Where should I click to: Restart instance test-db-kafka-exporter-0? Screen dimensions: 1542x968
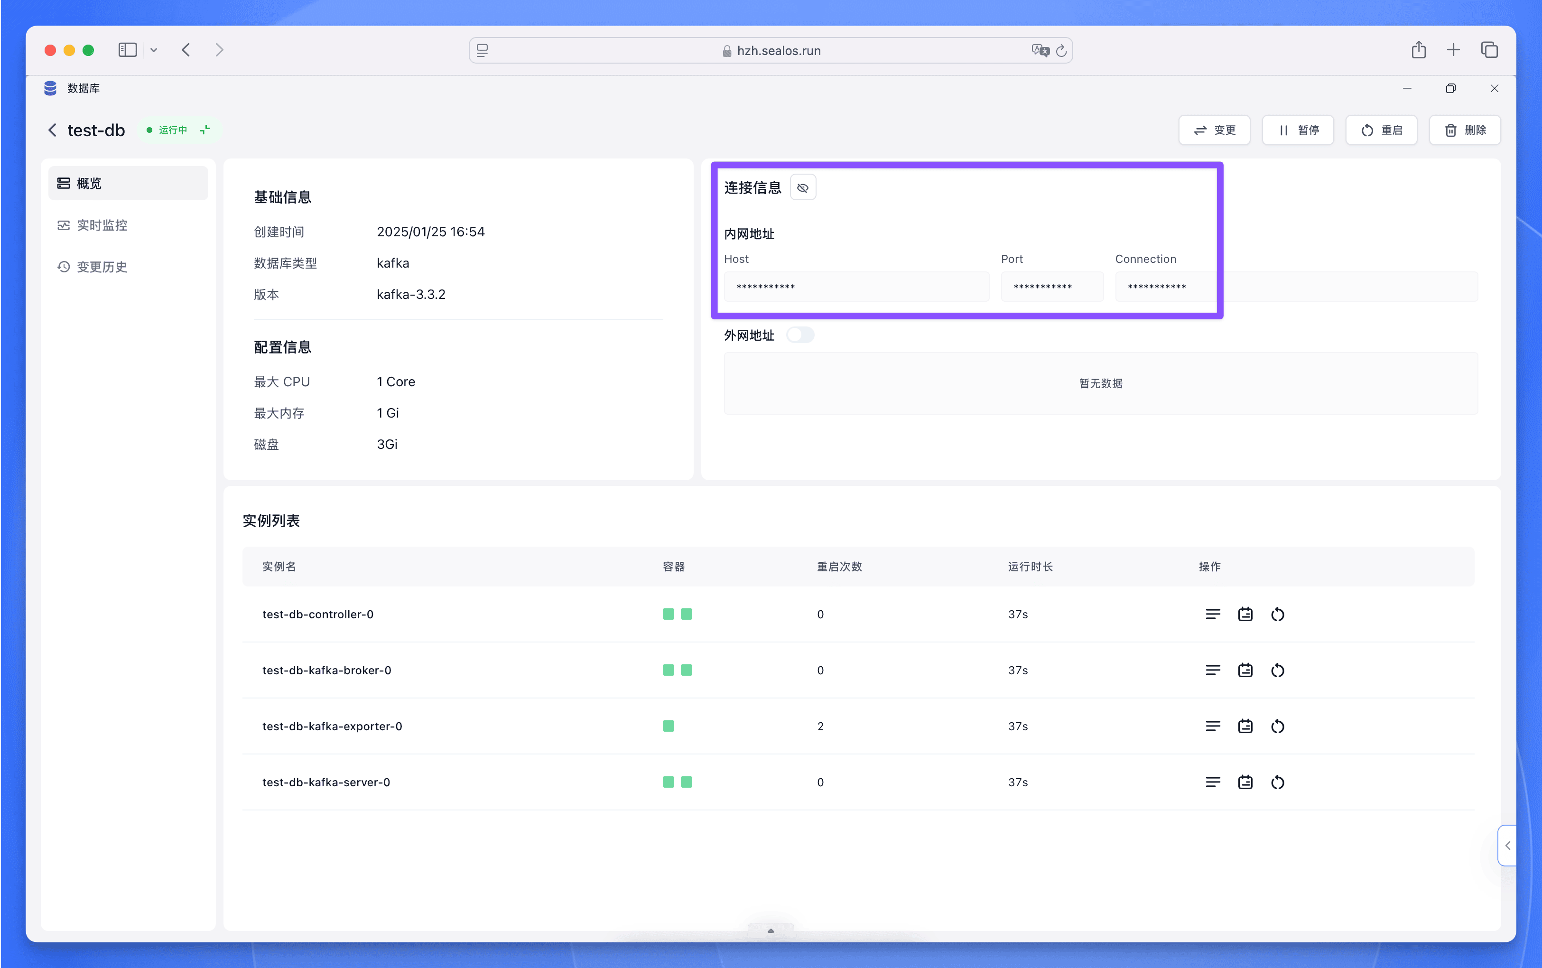point(1278,726)
